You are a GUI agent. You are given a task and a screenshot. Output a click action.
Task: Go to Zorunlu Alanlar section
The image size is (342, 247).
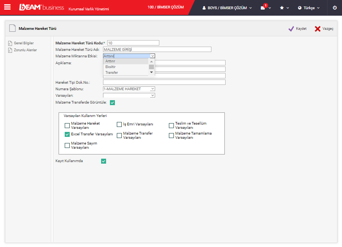click(25, 50)
